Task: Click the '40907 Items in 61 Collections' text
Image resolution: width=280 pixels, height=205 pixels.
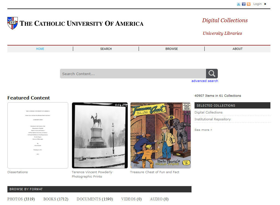Action: (x=218, y=96)
